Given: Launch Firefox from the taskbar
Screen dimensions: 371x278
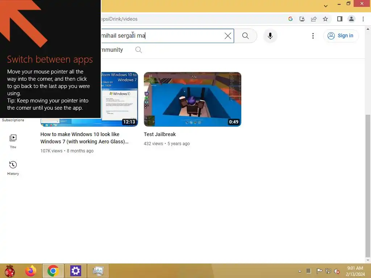Looking at the screenshot, I should (31, 271).
